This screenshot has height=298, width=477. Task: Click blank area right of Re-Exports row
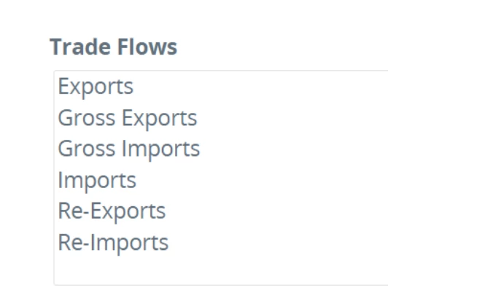point(277,211)
